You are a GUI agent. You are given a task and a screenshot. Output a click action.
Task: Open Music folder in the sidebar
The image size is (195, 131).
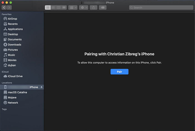click(22, 55)
